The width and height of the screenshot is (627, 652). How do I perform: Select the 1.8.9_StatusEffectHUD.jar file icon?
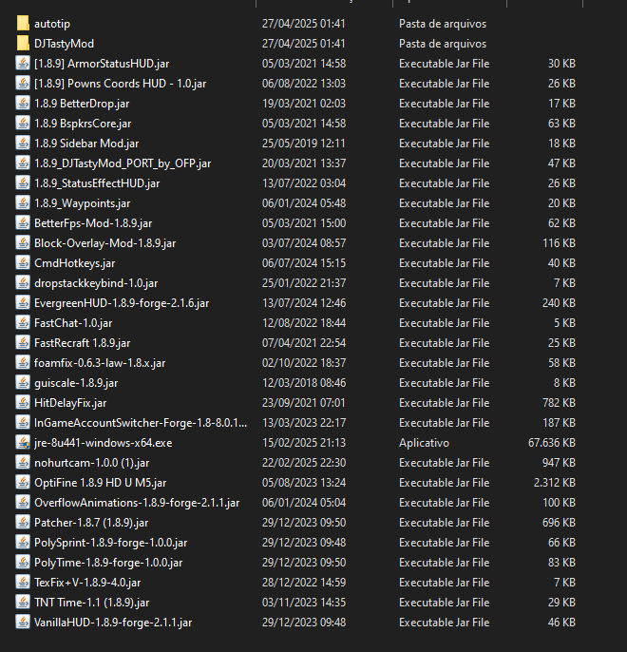tap(23, 182)
